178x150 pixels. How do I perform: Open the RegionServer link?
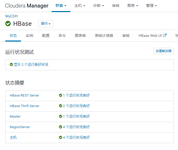20,127
